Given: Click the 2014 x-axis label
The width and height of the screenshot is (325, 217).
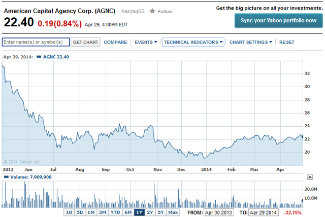Looking at the screenshot, I should [207, 169].
